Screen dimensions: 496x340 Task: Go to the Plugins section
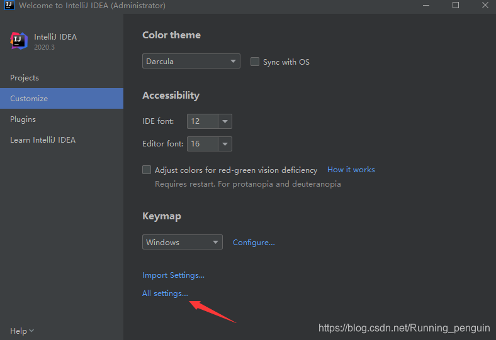click(62, 119)
